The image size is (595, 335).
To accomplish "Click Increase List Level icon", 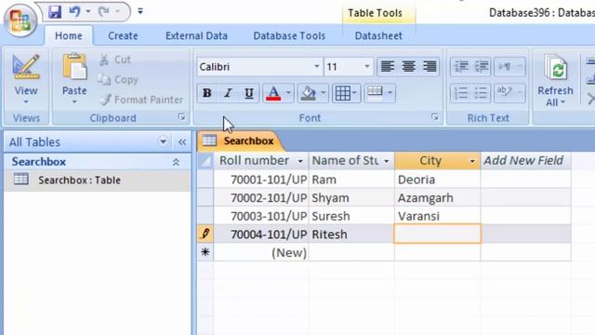I will coord(482,66).
